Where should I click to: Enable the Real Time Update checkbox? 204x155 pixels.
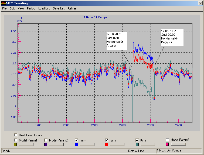click(16, 135)
